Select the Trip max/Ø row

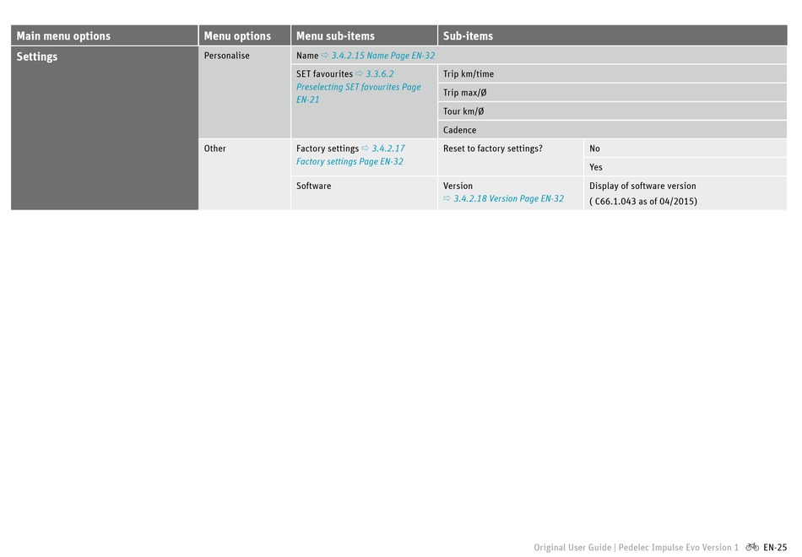pos(612,93)
